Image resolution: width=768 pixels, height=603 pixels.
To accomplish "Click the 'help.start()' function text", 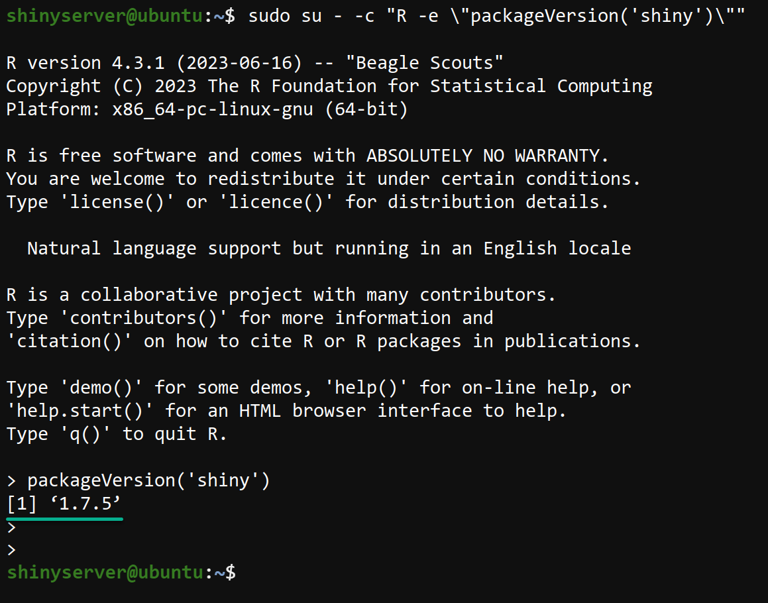I will [80, 411].
